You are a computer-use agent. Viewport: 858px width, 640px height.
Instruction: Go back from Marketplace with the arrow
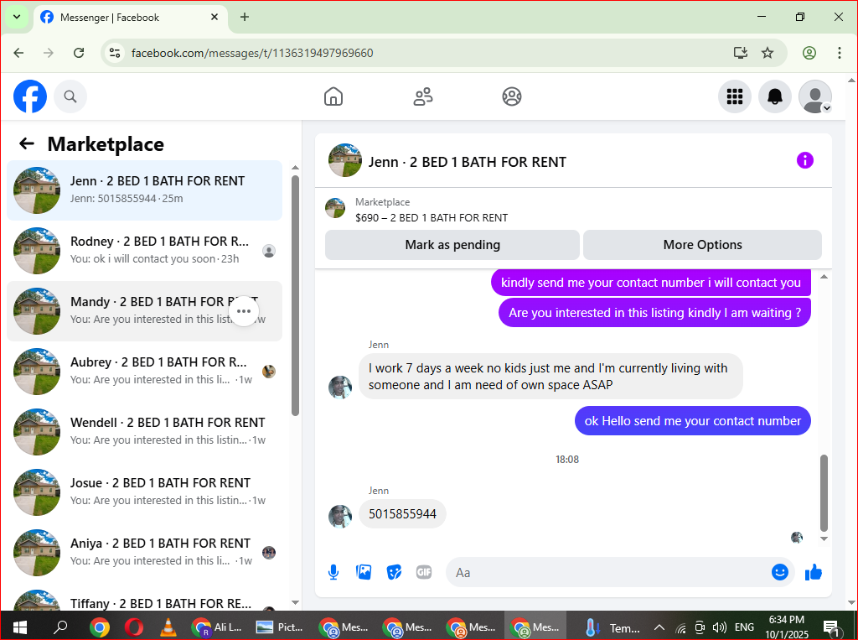(26, 143)
